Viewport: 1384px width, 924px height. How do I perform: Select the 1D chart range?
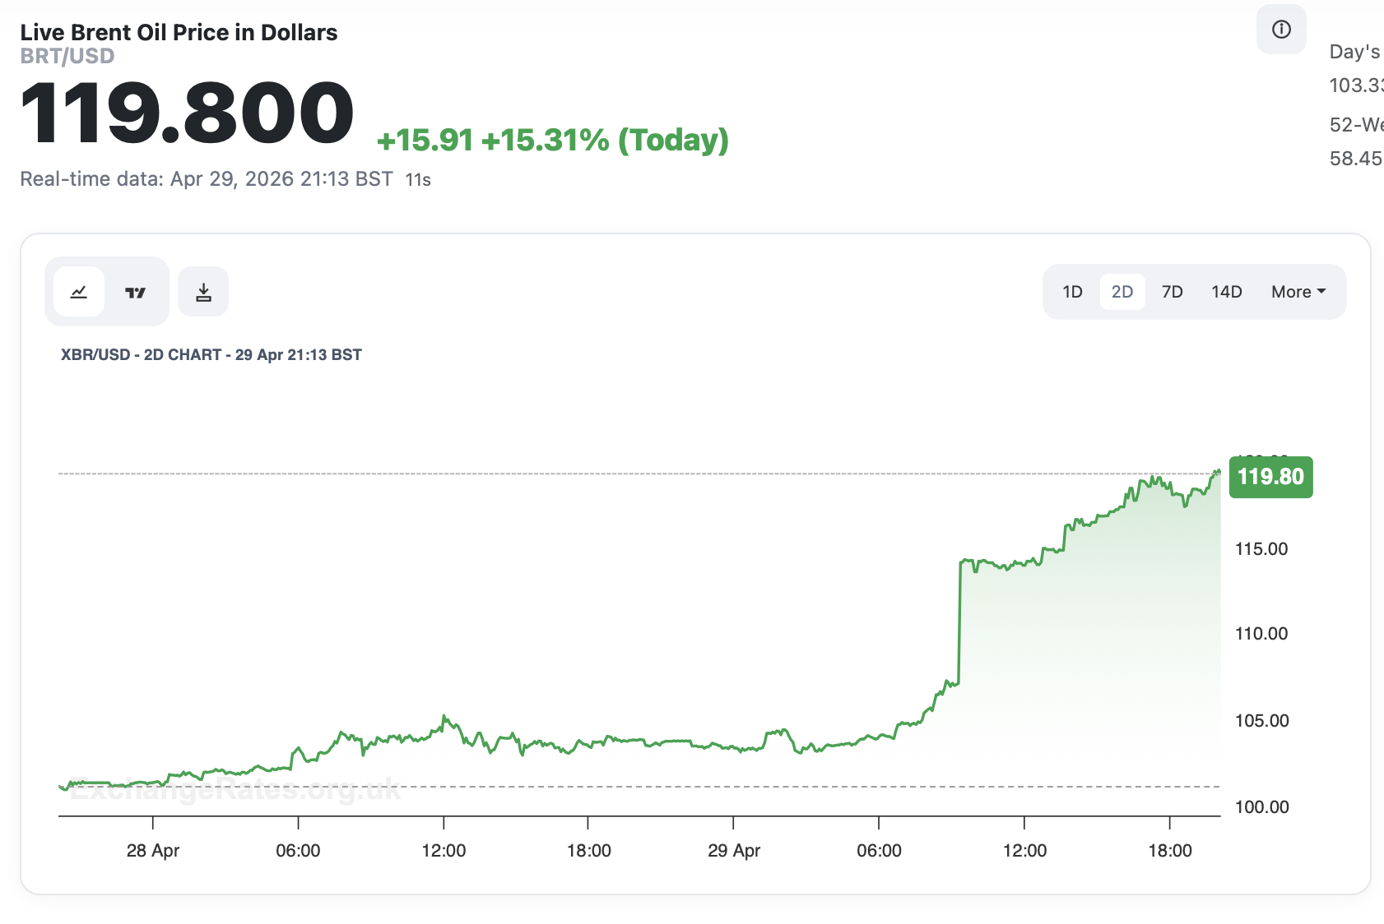[1072, 292]
